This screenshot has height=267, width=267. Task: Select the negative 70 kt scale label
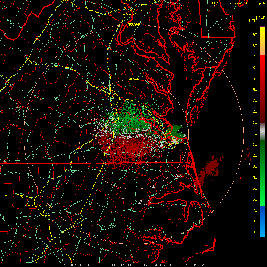(254, 210)
